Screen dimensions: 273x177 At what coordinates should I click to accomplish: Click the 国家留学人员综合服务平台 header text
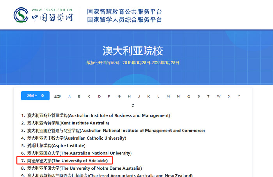(125, 19)
